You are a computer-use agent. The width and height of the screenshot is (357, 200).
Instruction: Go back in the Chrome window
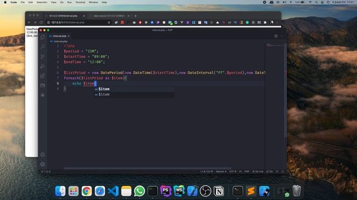[29, 22]
